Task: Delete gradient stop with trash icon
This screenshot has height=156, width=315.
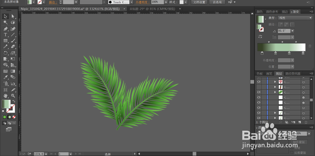Action: click(310, 46)
